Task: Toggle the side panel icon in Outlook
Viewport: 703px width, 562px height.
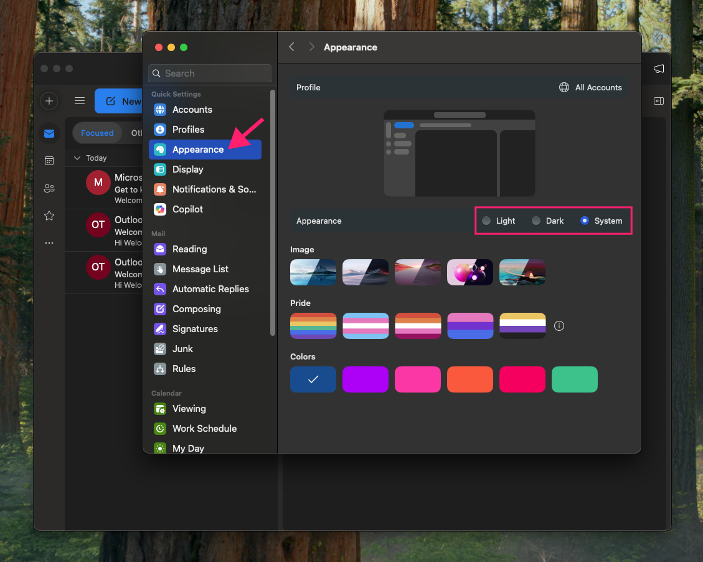Action: click(659, 101)
